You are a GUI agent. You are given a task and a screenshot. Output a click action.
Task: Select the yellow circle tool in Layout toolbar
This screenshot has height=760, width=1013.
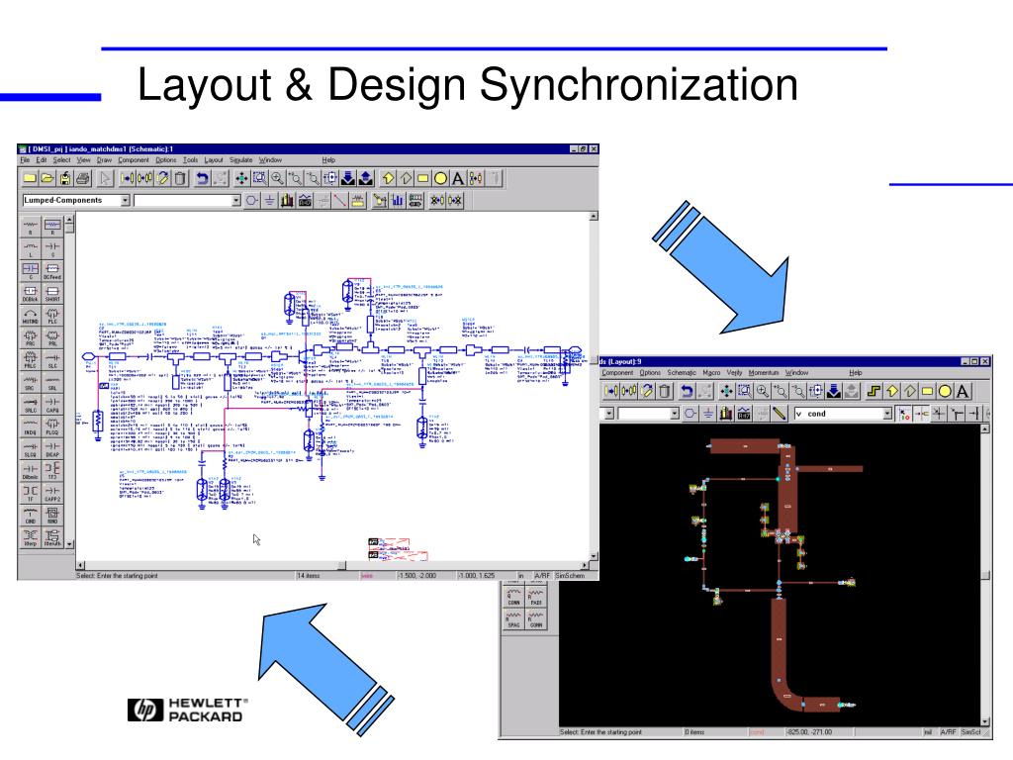click(945, 391)
